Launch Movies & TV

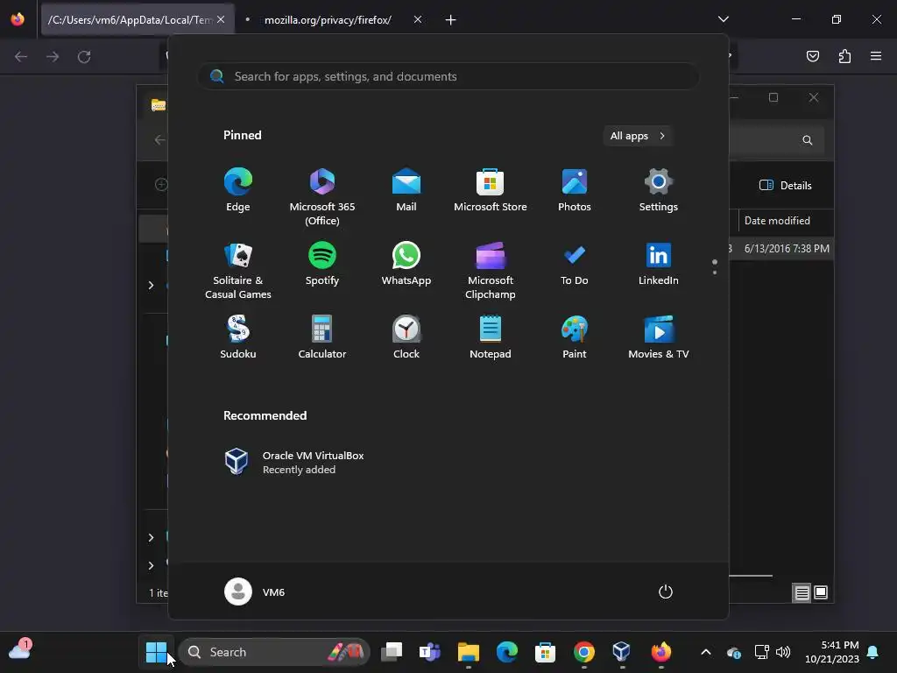[x=659, y=337]
